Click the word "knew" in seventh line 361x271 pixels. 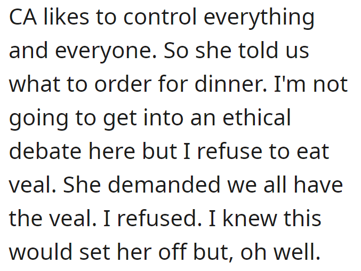coord(250,218)
